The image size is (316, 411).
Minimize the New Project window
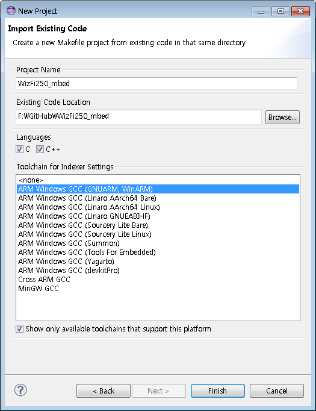(x=261, y=11)
